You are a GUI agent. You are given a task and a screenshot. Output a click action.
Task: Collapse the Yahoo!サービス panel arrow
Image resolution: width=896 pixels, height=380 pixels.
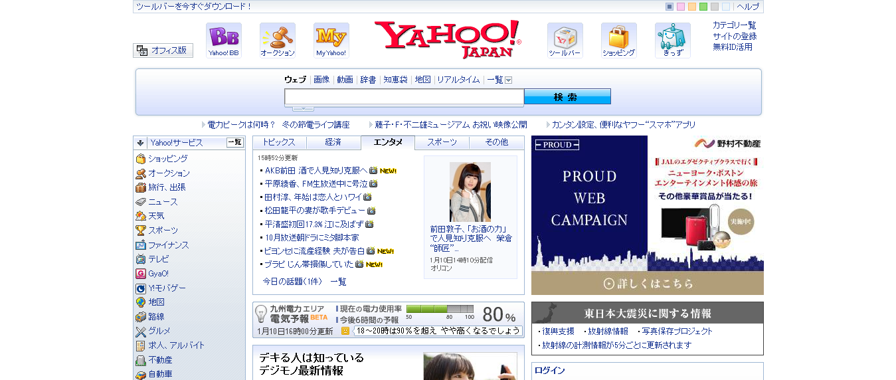[140, 143]
